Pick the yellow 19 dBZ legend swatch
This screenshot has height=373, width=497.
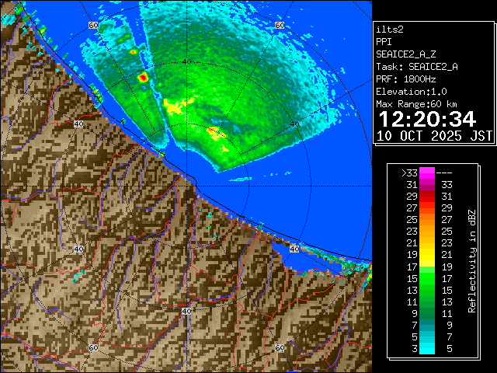(x=427, y=254)
